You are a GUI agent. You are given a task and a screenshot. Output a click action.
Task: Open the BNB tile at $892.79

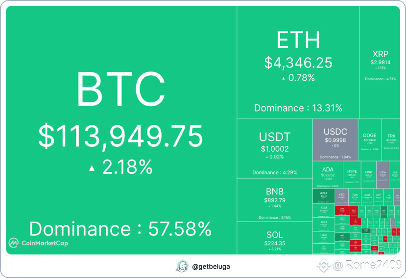click(x=274, y=199)
